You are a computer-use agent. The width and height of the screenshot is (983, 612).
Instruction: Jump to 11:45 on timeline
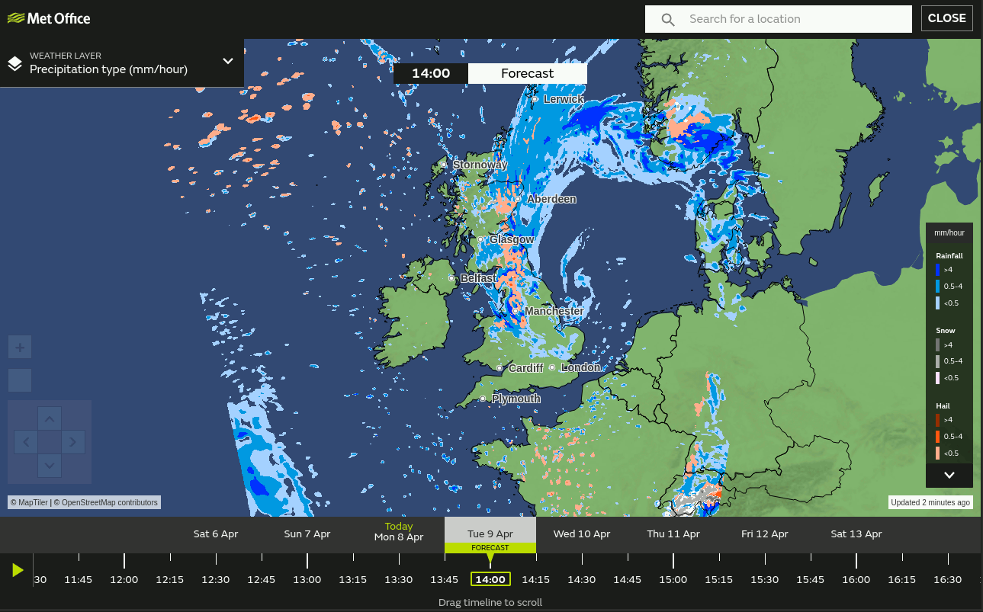tap(79, 579)
